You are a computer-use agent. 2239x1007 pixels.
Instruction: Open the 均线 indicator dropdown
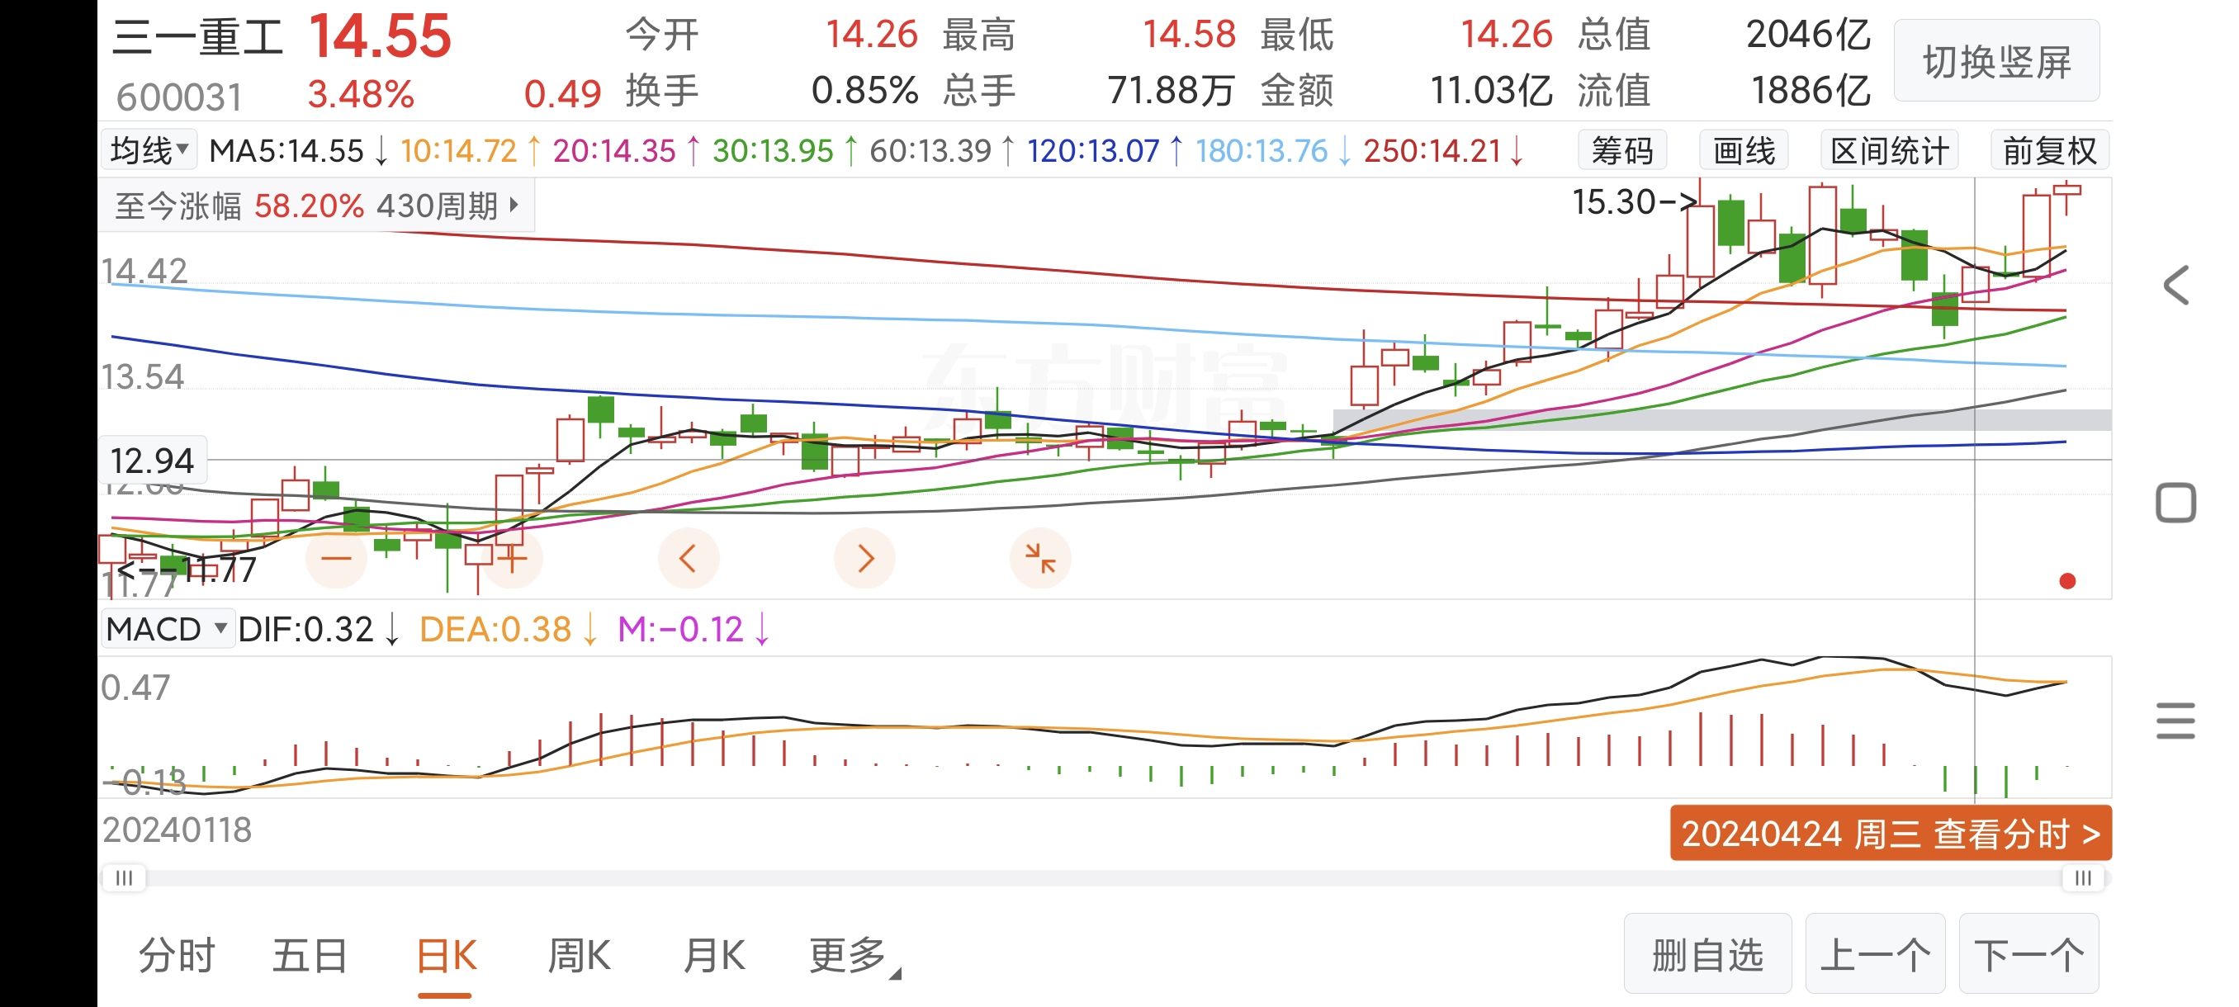(x=149, y=150)
